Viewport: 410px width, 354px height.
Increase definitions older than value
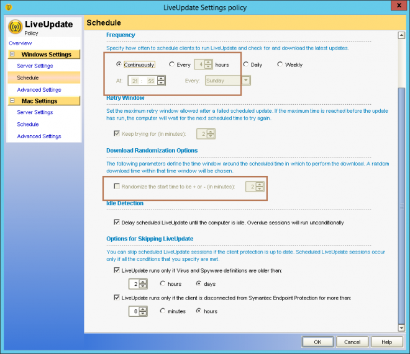pyautogui.click(x=142, y=281)
